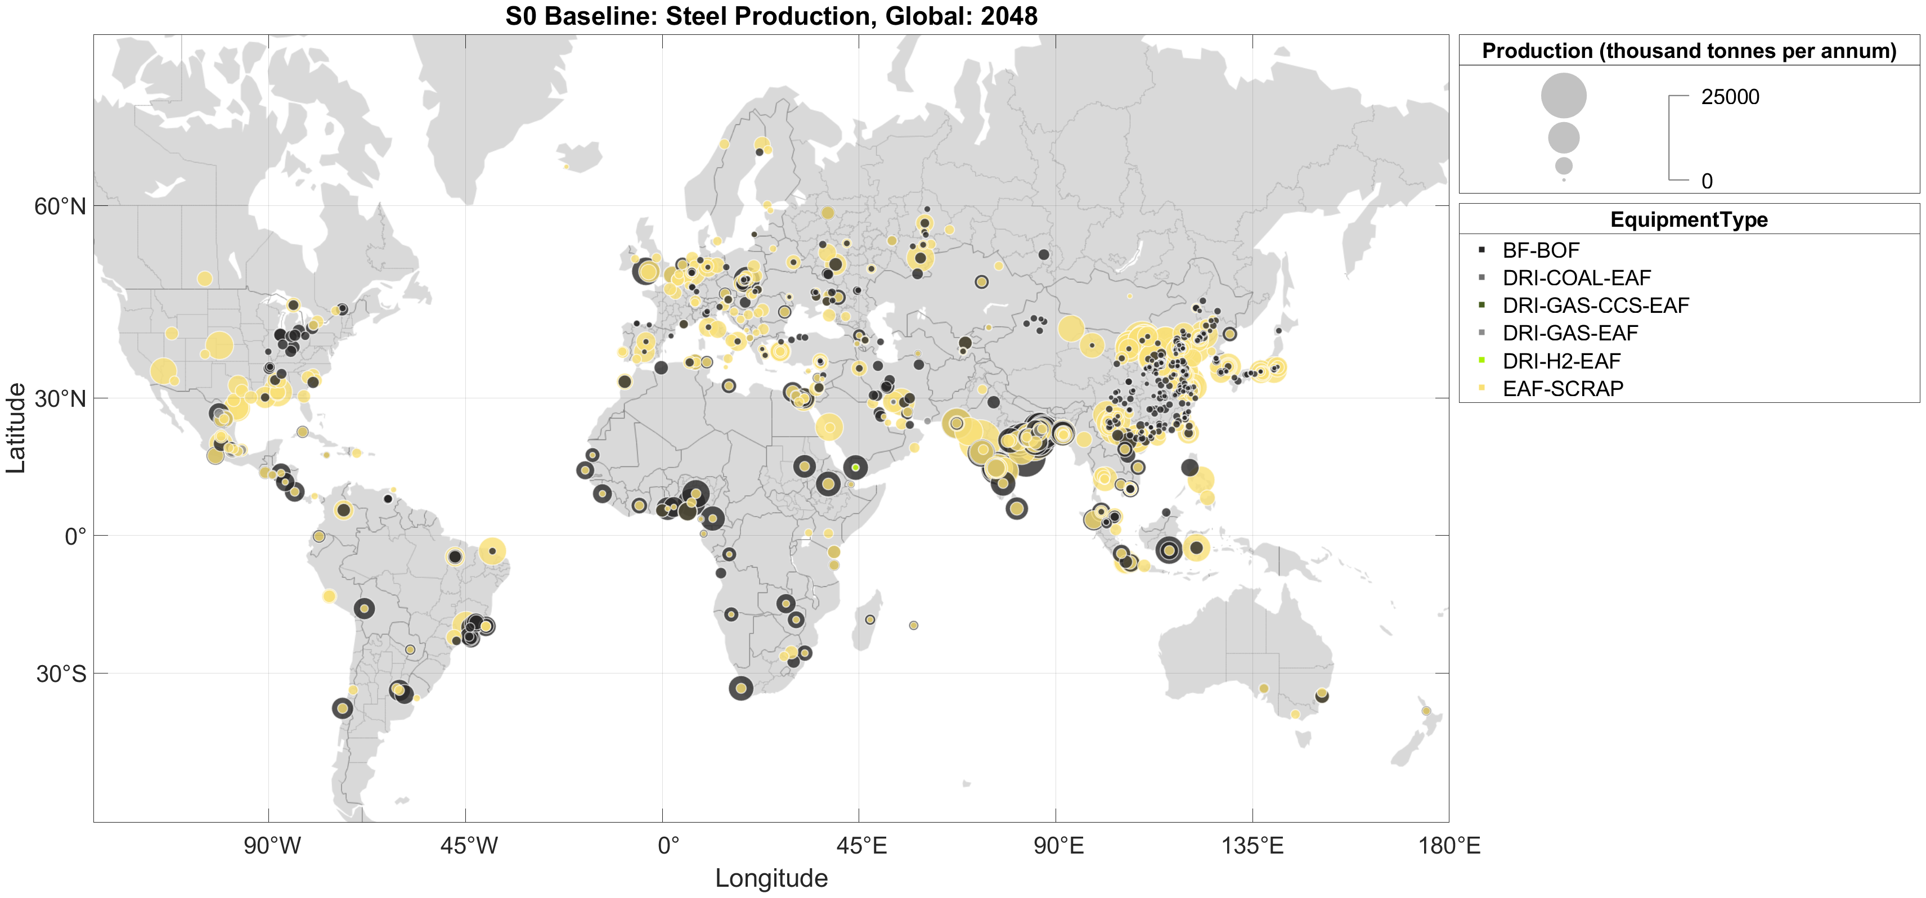Click the 45°W longitude tick label
Image resolution: width=1926 pixels, height=898 pixels.
coord(468,846)
